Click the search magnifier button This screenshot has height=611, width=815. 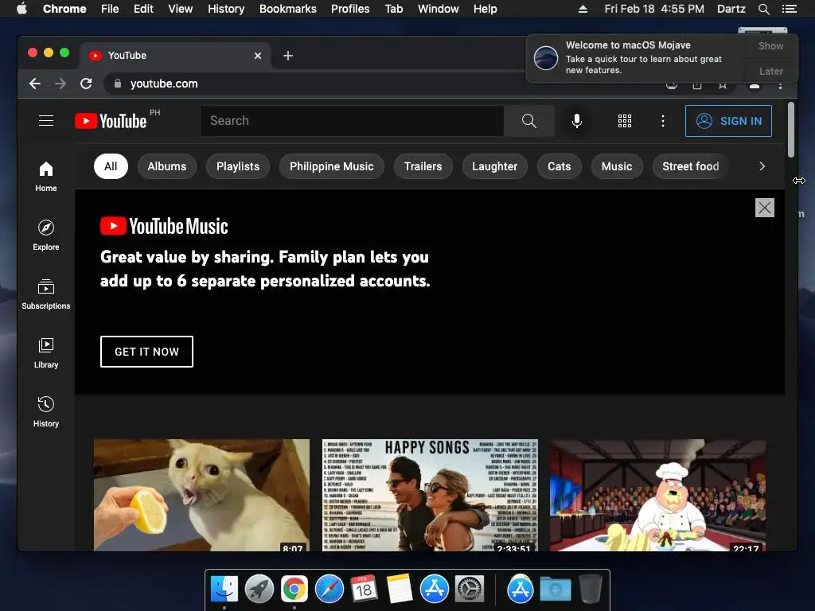[x=529, y=121]
